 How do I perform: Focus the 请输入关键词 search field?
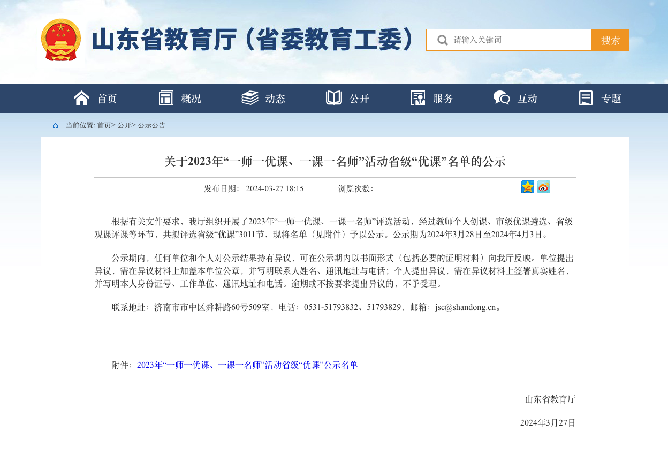(x=519, y=40)
